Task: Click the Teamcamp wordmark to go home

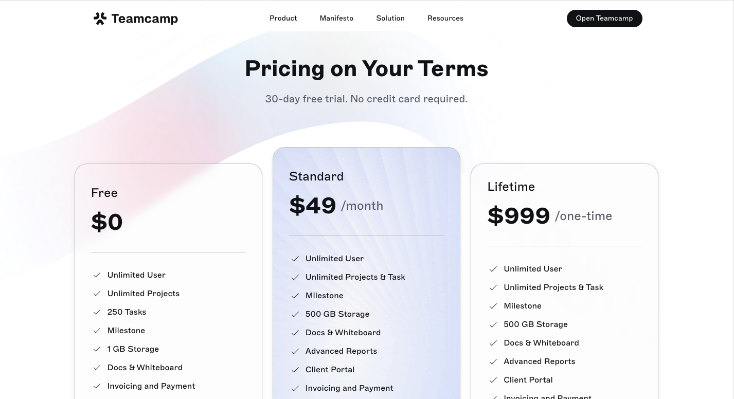Action: point(145,19)
